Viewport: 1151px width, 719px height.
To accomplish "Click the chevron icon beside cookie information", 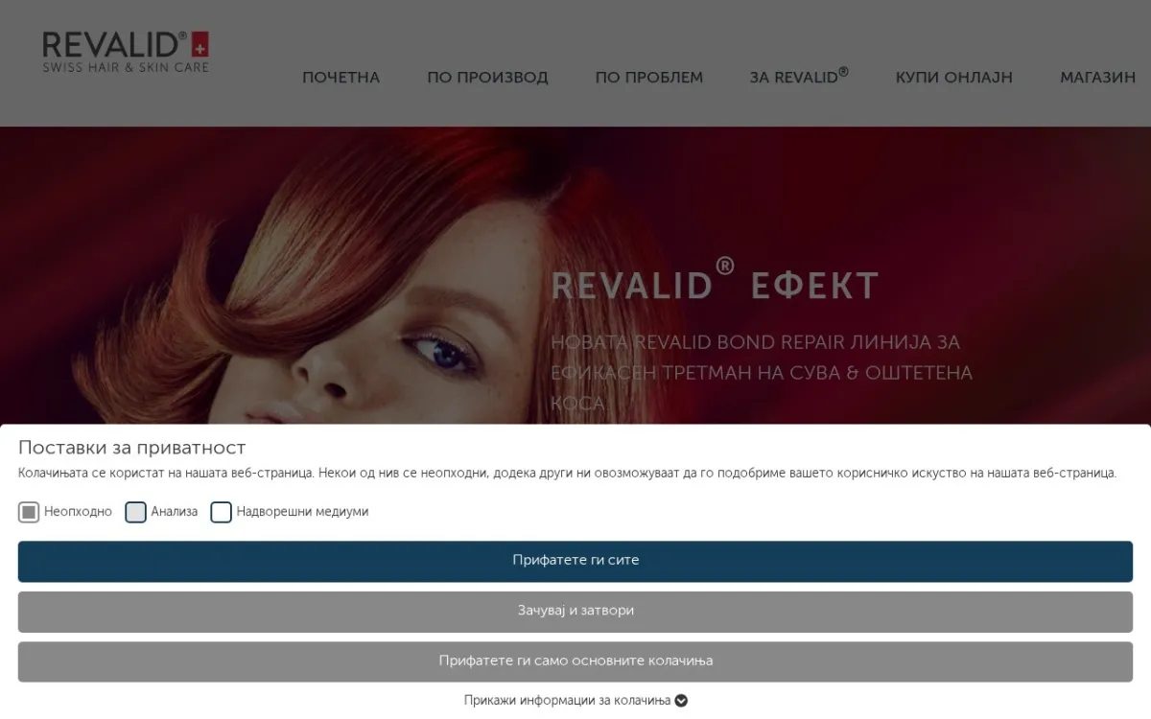I will (x=681, y=701).
